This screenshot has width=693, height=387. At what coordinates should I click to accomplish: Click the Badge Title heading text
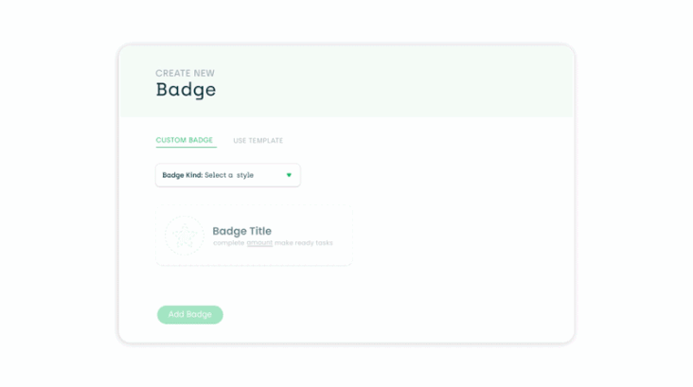(241, 231)
